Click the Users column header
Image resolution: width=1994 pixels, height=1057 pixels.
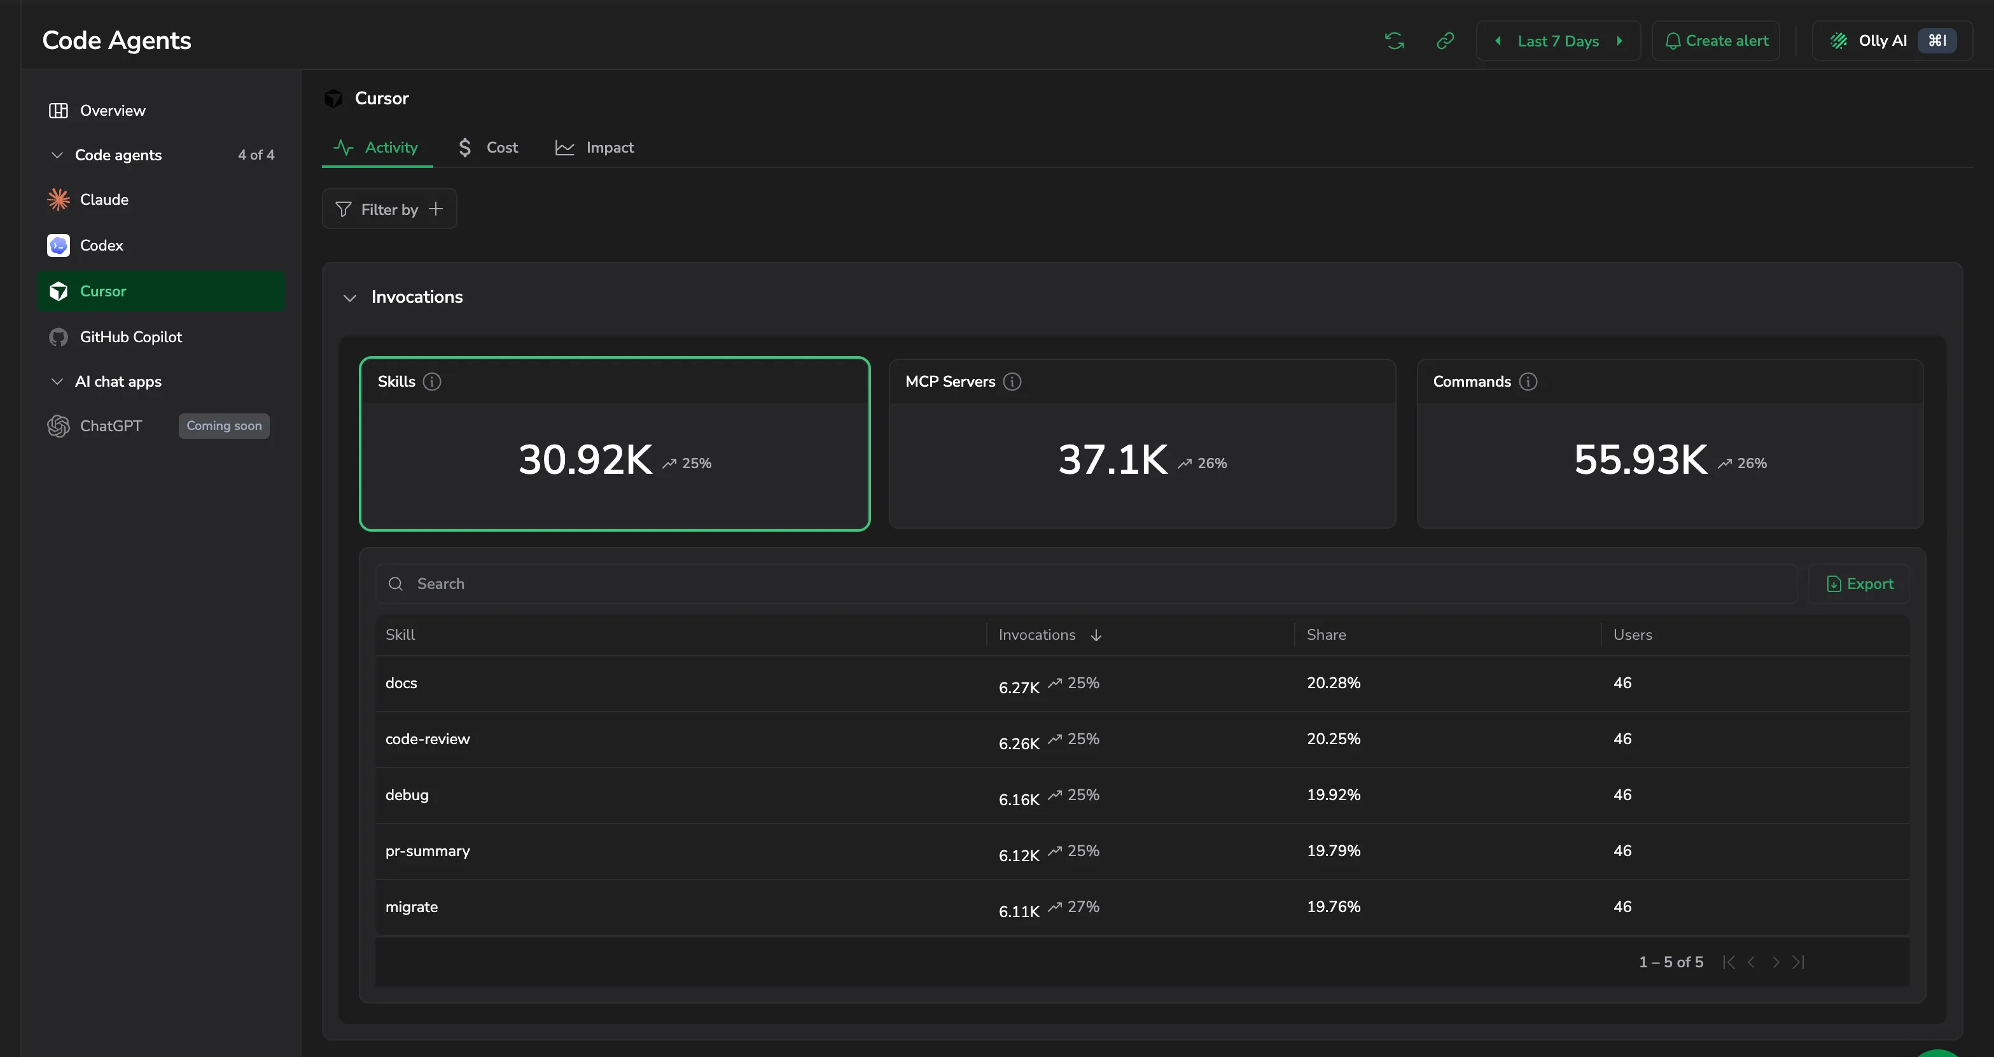point(1633,635)
